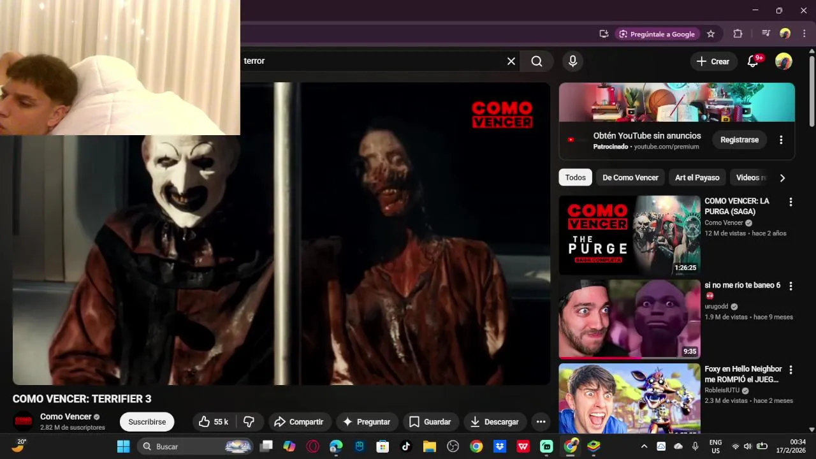
Task: Click the Preguntar AI button
Action: [x=367, y=422]
